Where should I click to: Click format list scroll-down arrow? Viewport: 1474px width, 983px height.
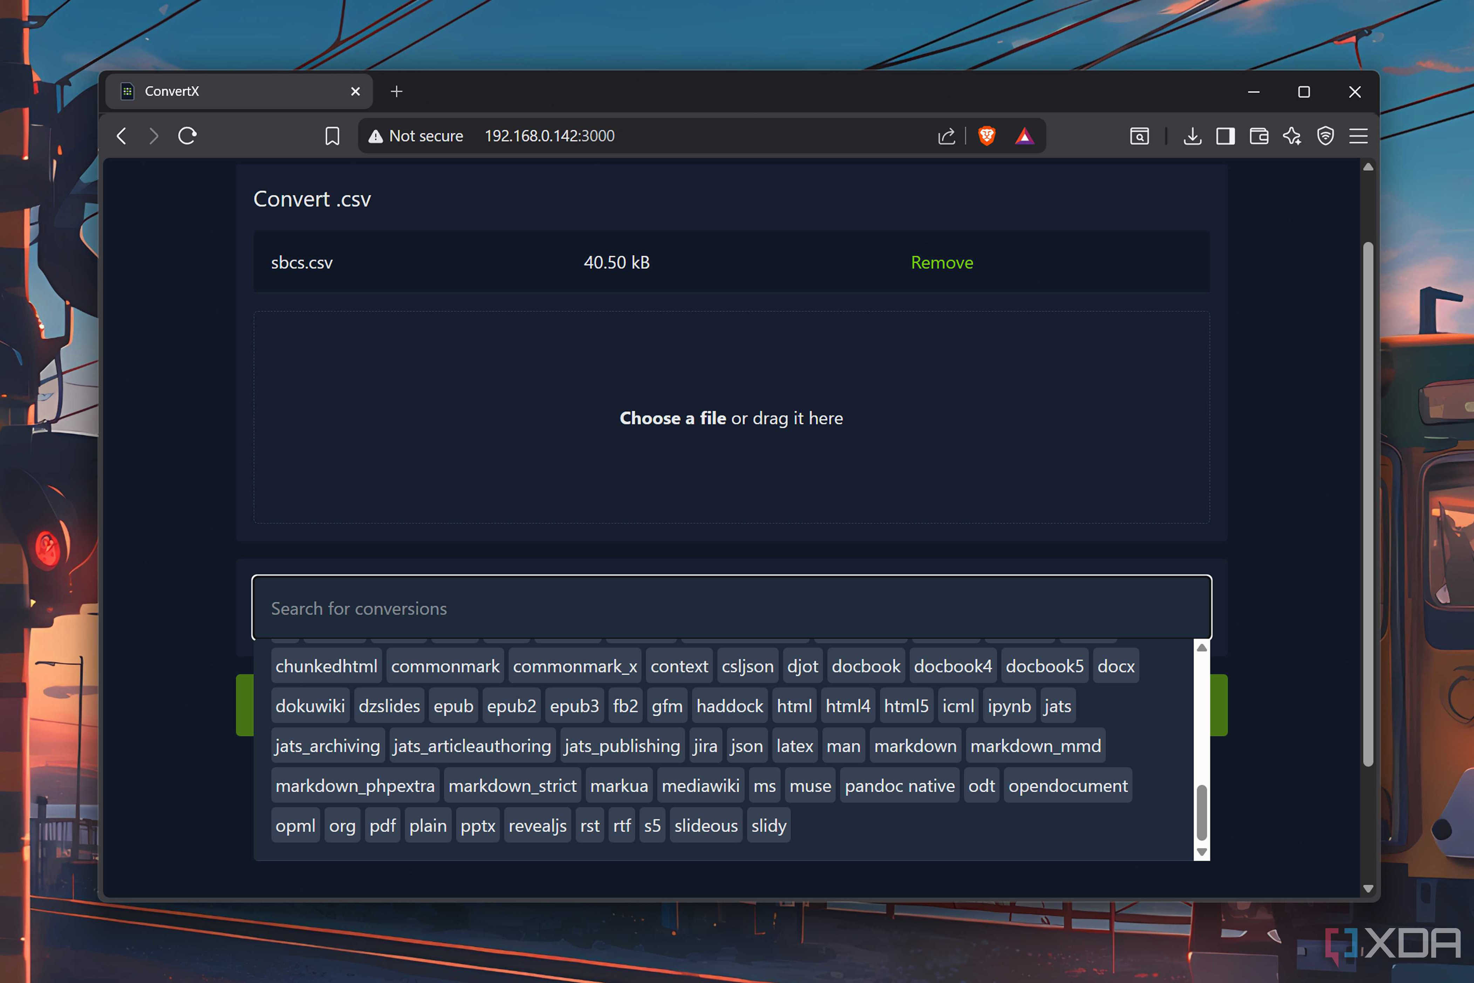(x=1201, y=852)
